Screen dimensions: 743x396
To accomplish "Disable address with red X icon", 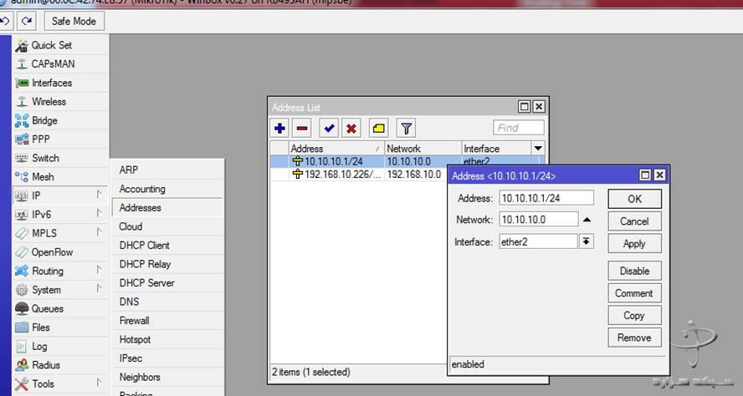I will (x=351, y=128).
